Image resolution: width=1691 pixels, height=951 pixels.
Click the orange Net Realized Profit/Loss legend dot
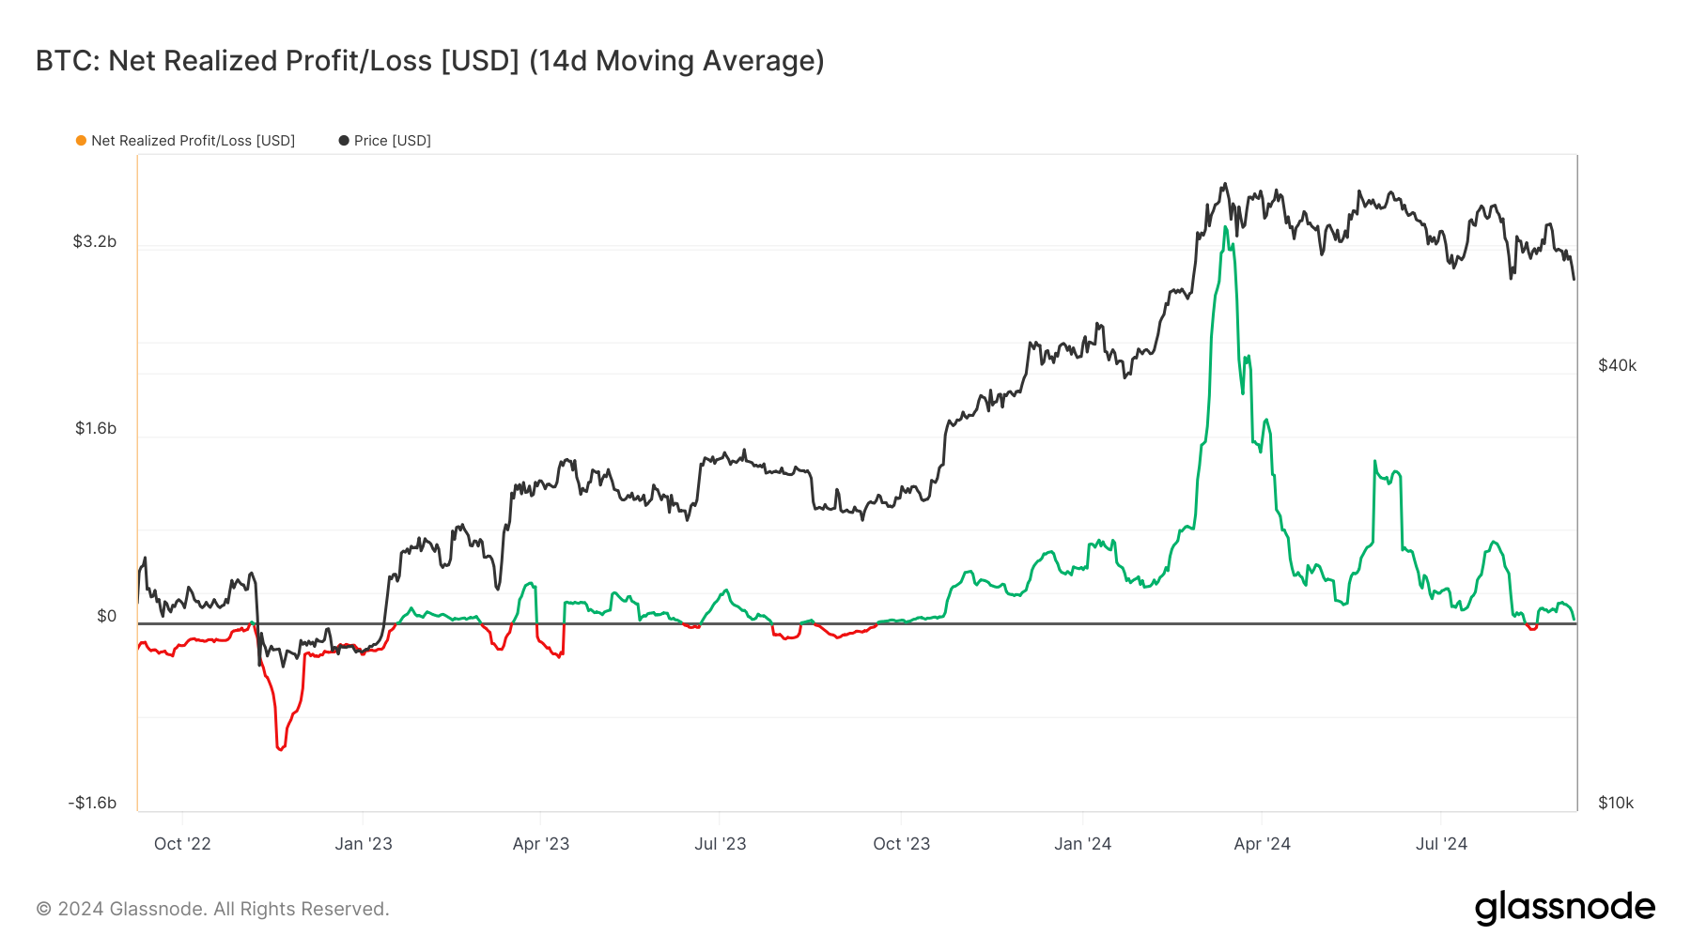82,141
